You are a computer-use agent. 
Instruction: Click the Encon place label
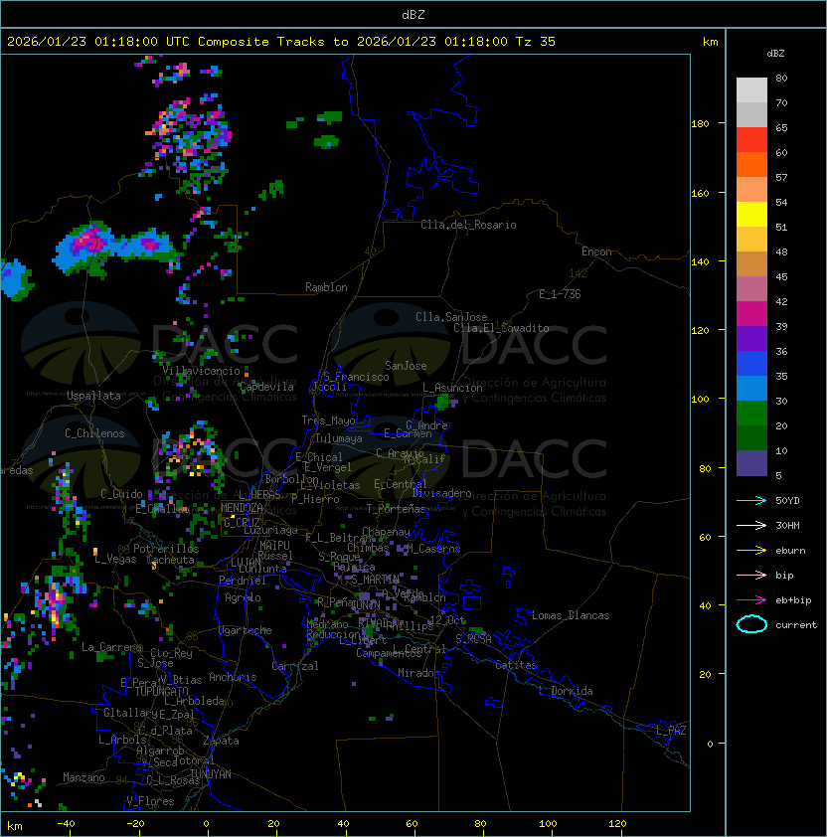[x=596, y=251]
